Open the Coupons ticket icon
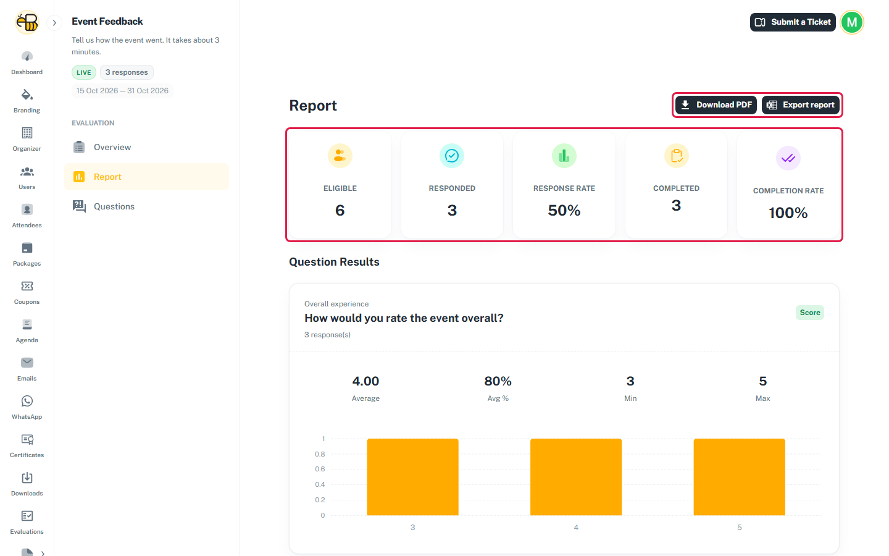 tap(27, 287)
